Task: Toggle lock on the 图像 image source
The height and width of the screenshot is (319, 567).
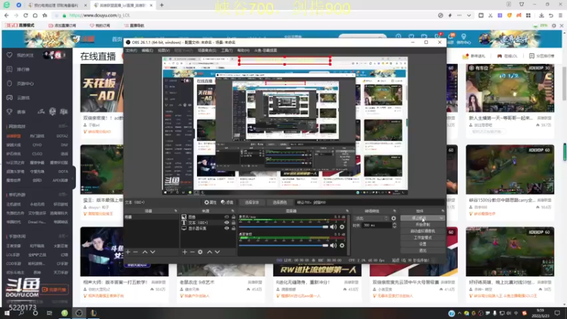Action: [x=233, y=217]
